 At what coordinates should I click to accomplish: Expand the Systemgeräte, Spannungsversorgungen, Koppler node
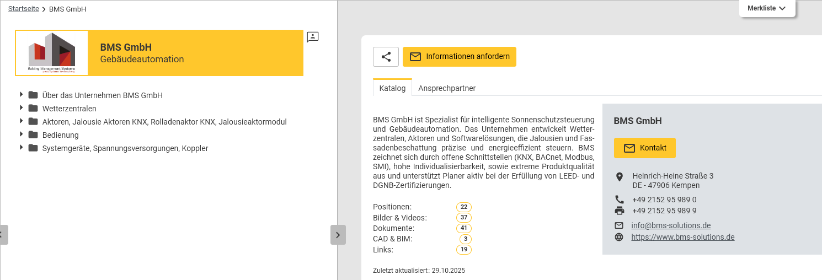point(22,148)
